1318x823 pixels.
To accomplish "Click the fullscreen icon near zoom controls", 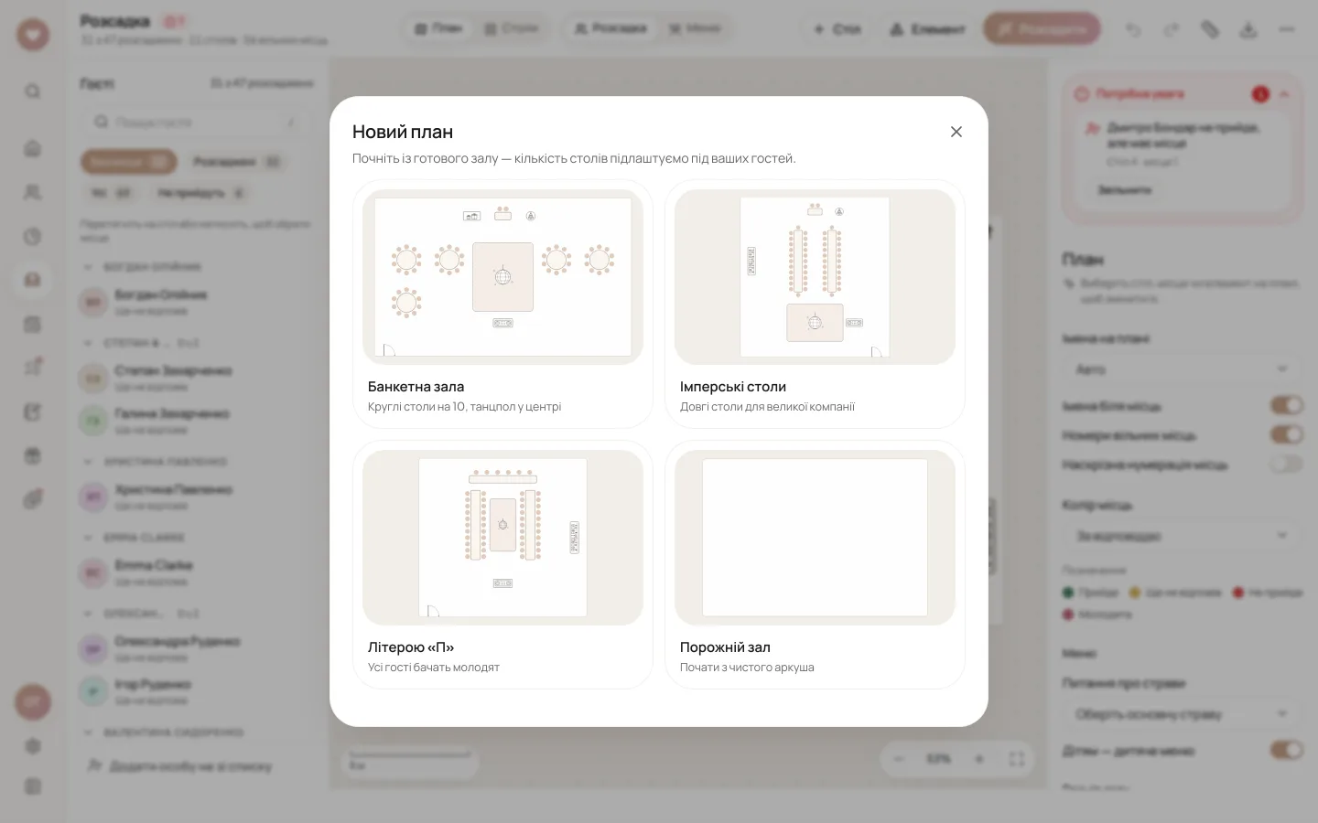I will [1016, 759].
